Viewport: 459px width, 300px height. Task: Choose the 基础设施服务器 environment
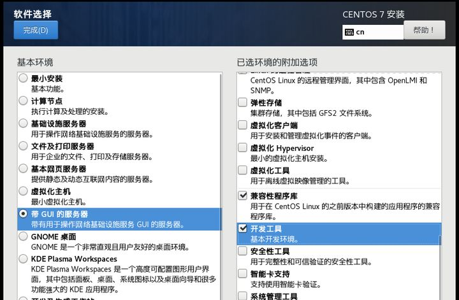[23, 123]
